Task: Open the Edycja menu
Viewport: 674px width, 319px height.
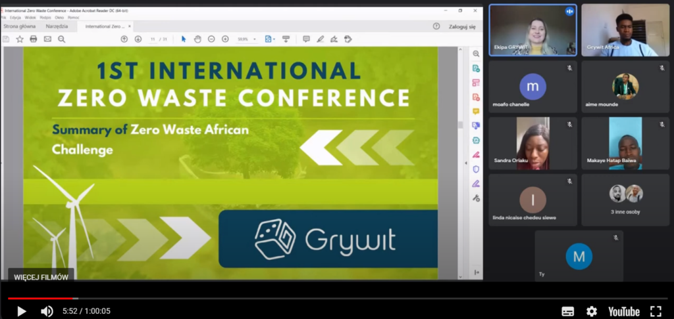Action: pos(16,18)
